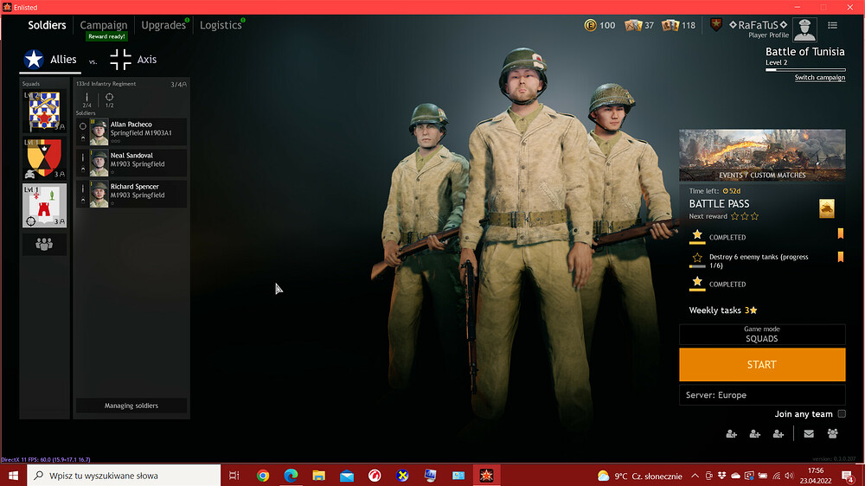Click the sniper count icon 1/2
The image size is (865, 486).
point(109,99)
